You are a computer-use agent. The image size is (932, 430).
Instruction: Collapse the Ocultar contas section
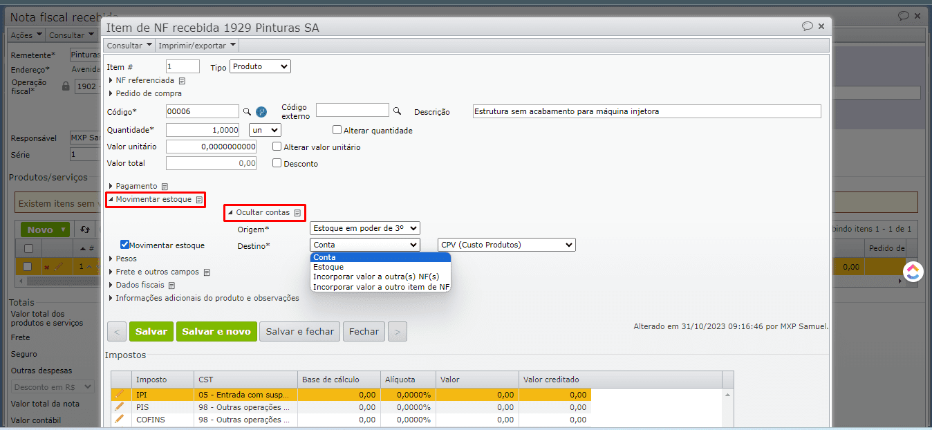259,212
